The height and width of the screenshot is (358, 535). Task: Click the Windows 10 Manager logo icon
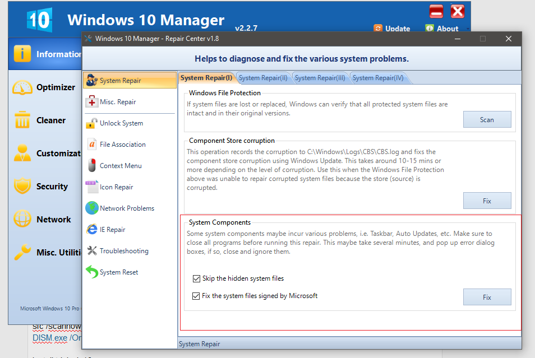pos(39,20)
